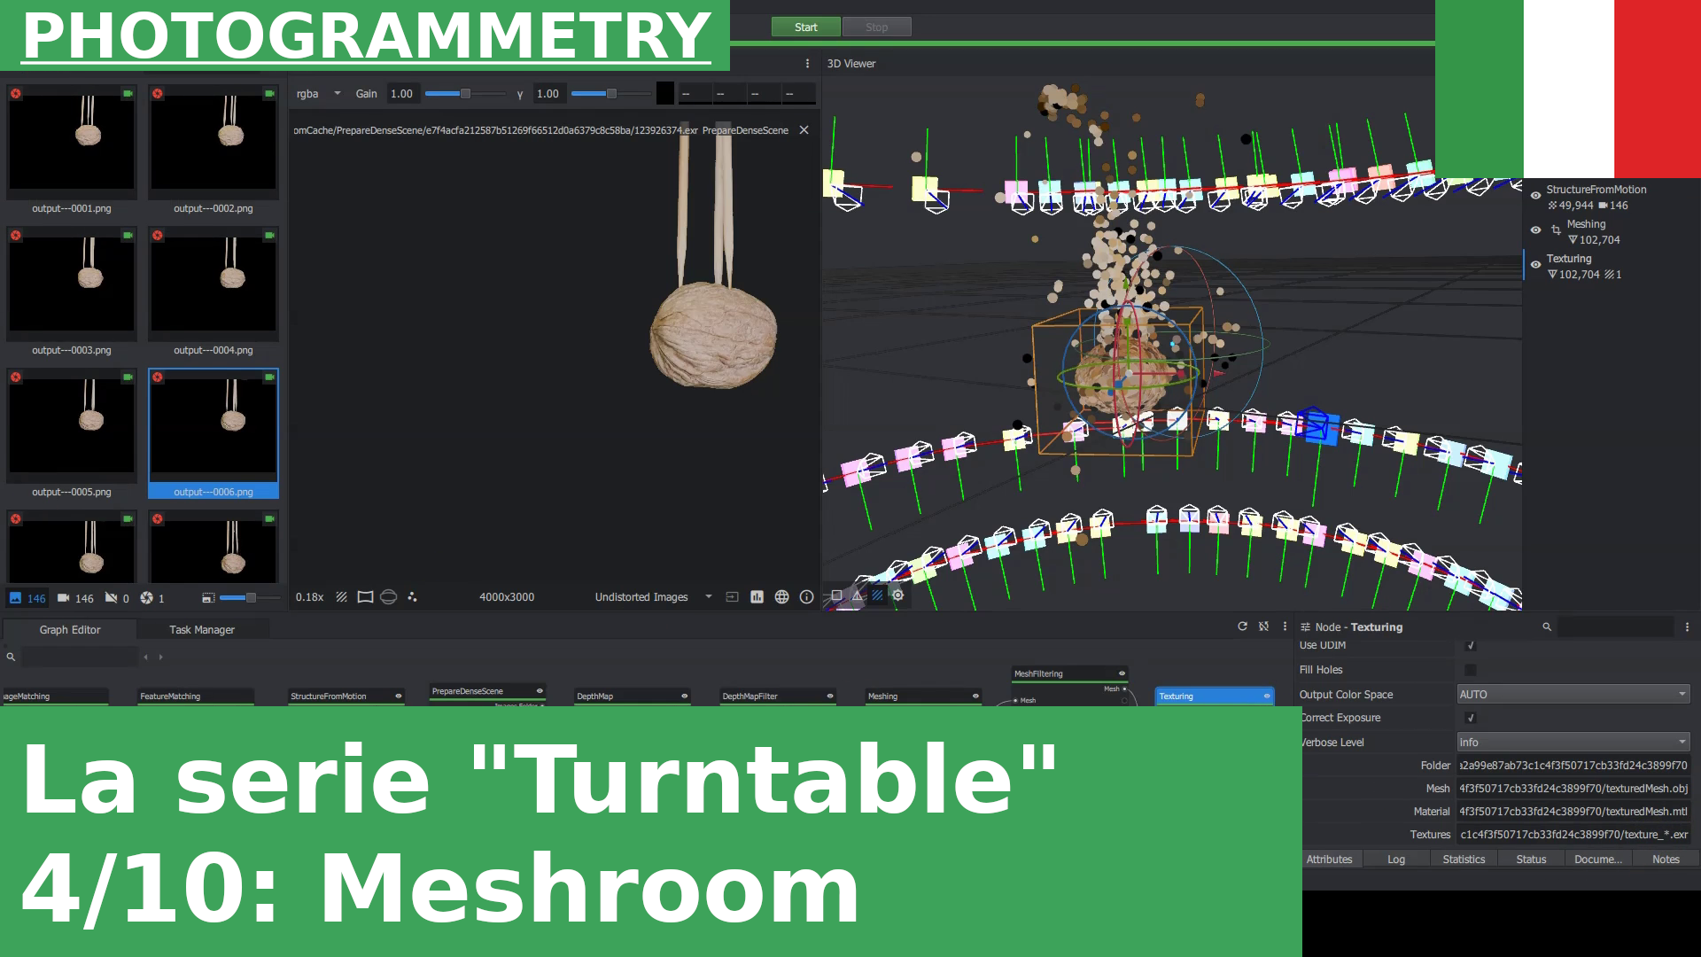Remove image output---0006.png with red icon

158,377
